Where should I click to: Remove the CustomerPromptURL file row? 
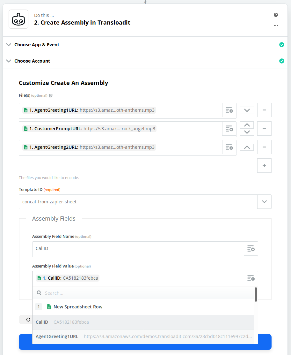point(264,129)
